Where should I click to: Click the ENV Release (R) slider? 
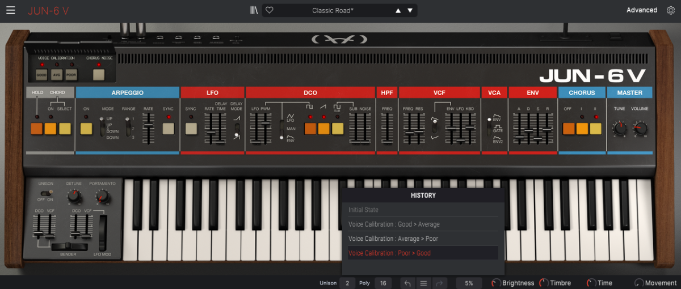point(547,129)
